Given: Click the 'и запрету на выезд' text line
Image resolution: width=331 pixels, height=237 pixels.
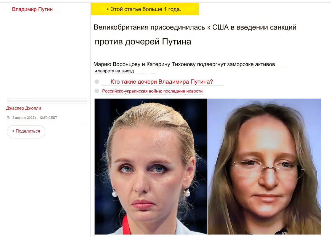Looking at the screenshot, I should tap(114, 71).
